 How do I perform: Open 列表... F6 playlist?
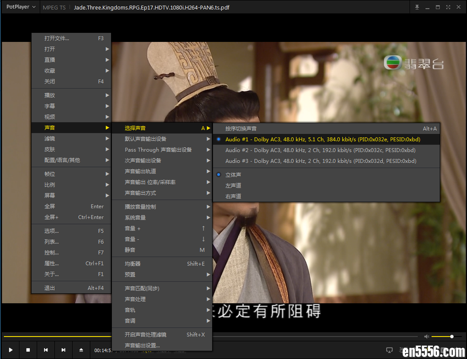tap(71, 241)
